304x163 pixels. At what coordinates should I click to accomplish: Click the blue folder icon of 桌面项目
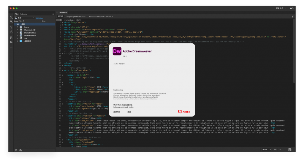(x=21, y=41)
